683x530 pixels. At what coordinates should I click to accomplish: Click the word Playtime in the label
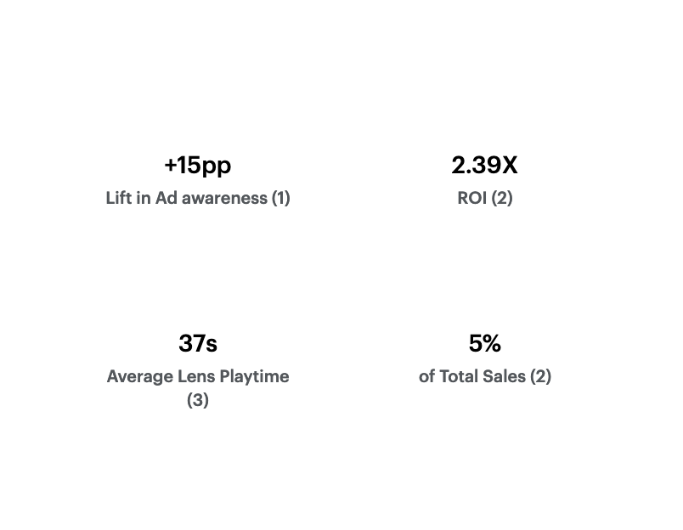(x=254, y=377)
